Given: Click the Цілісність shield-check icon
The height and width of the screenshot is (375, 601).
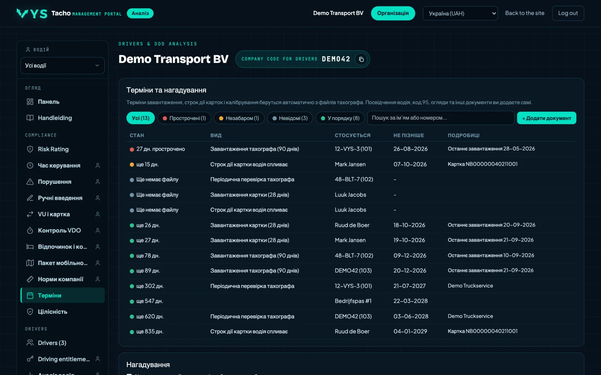Looking at the screenshot, I should [30, 312].
